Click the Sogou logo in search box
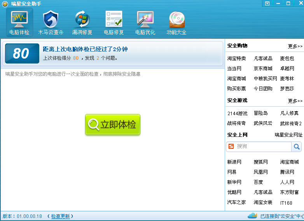 coord(231,147)
